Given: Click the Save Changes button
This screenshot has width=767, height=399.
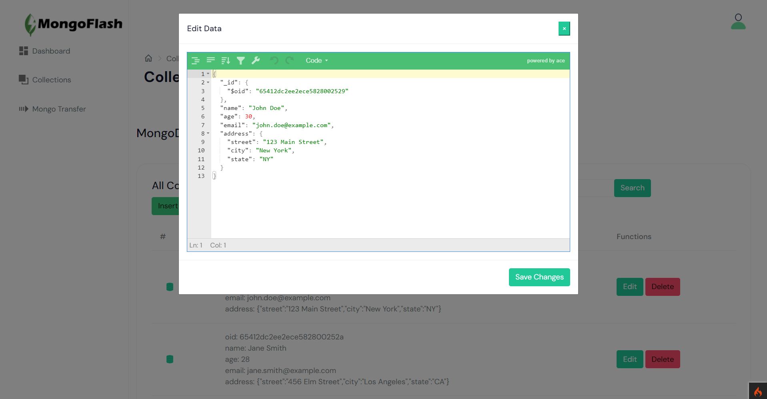Looking at the screenshot, I should (x=539, y=277).
